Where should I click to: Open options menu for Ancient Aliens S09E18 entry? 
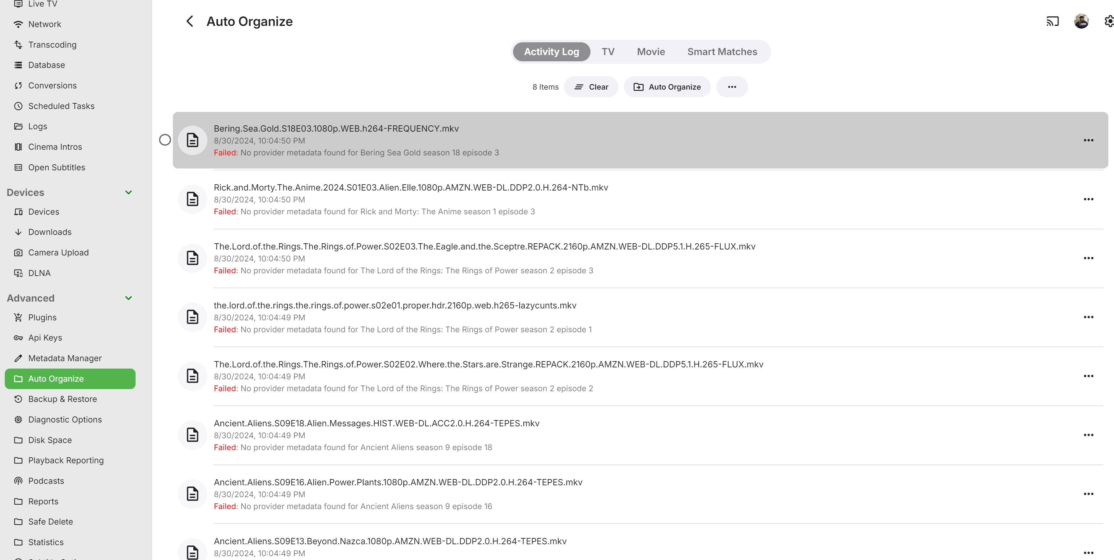point(1088,435)
